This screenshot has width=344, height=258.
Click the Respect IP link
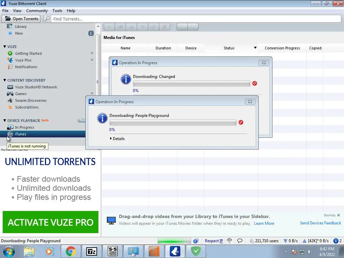coord(214,241)
